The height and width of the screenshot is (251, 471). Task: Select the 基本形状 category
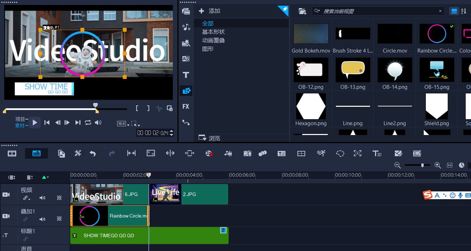(x=213, y=32)
